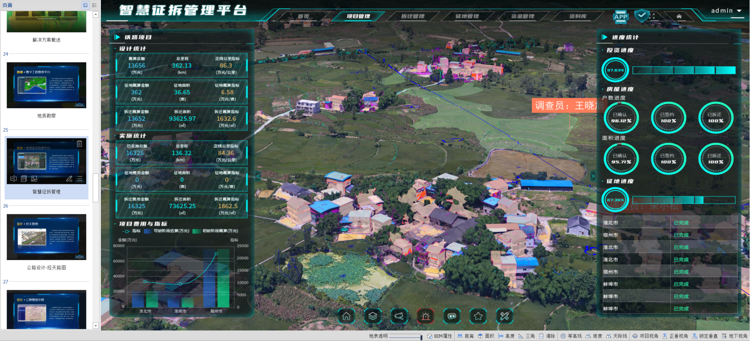Collapse the right panel with the double-arrow handle
The height and width of the screenshot is (341, 750).
pyautogui.click(x=593, y=176)
